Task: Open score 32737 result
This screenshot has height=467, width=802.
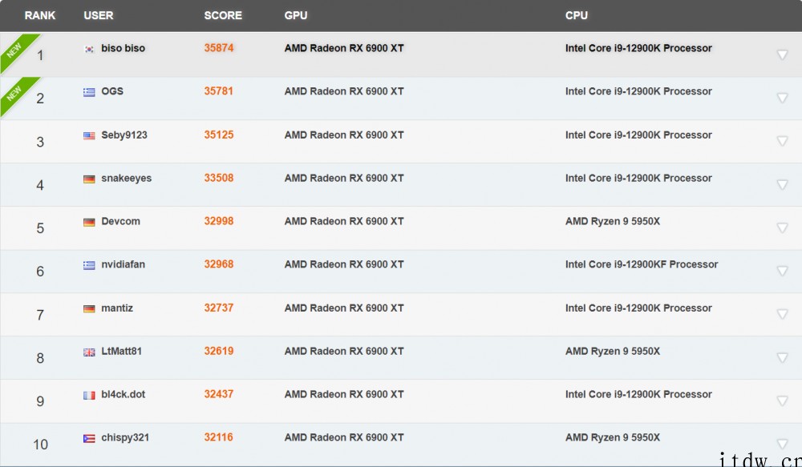Action: pos(219,308)
